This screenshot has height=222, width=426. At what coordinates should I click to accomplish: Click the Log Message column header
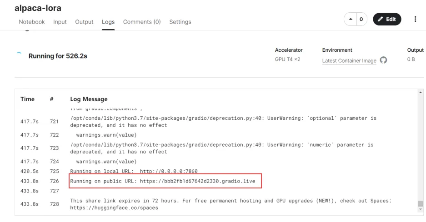click(x=89, y=99)
